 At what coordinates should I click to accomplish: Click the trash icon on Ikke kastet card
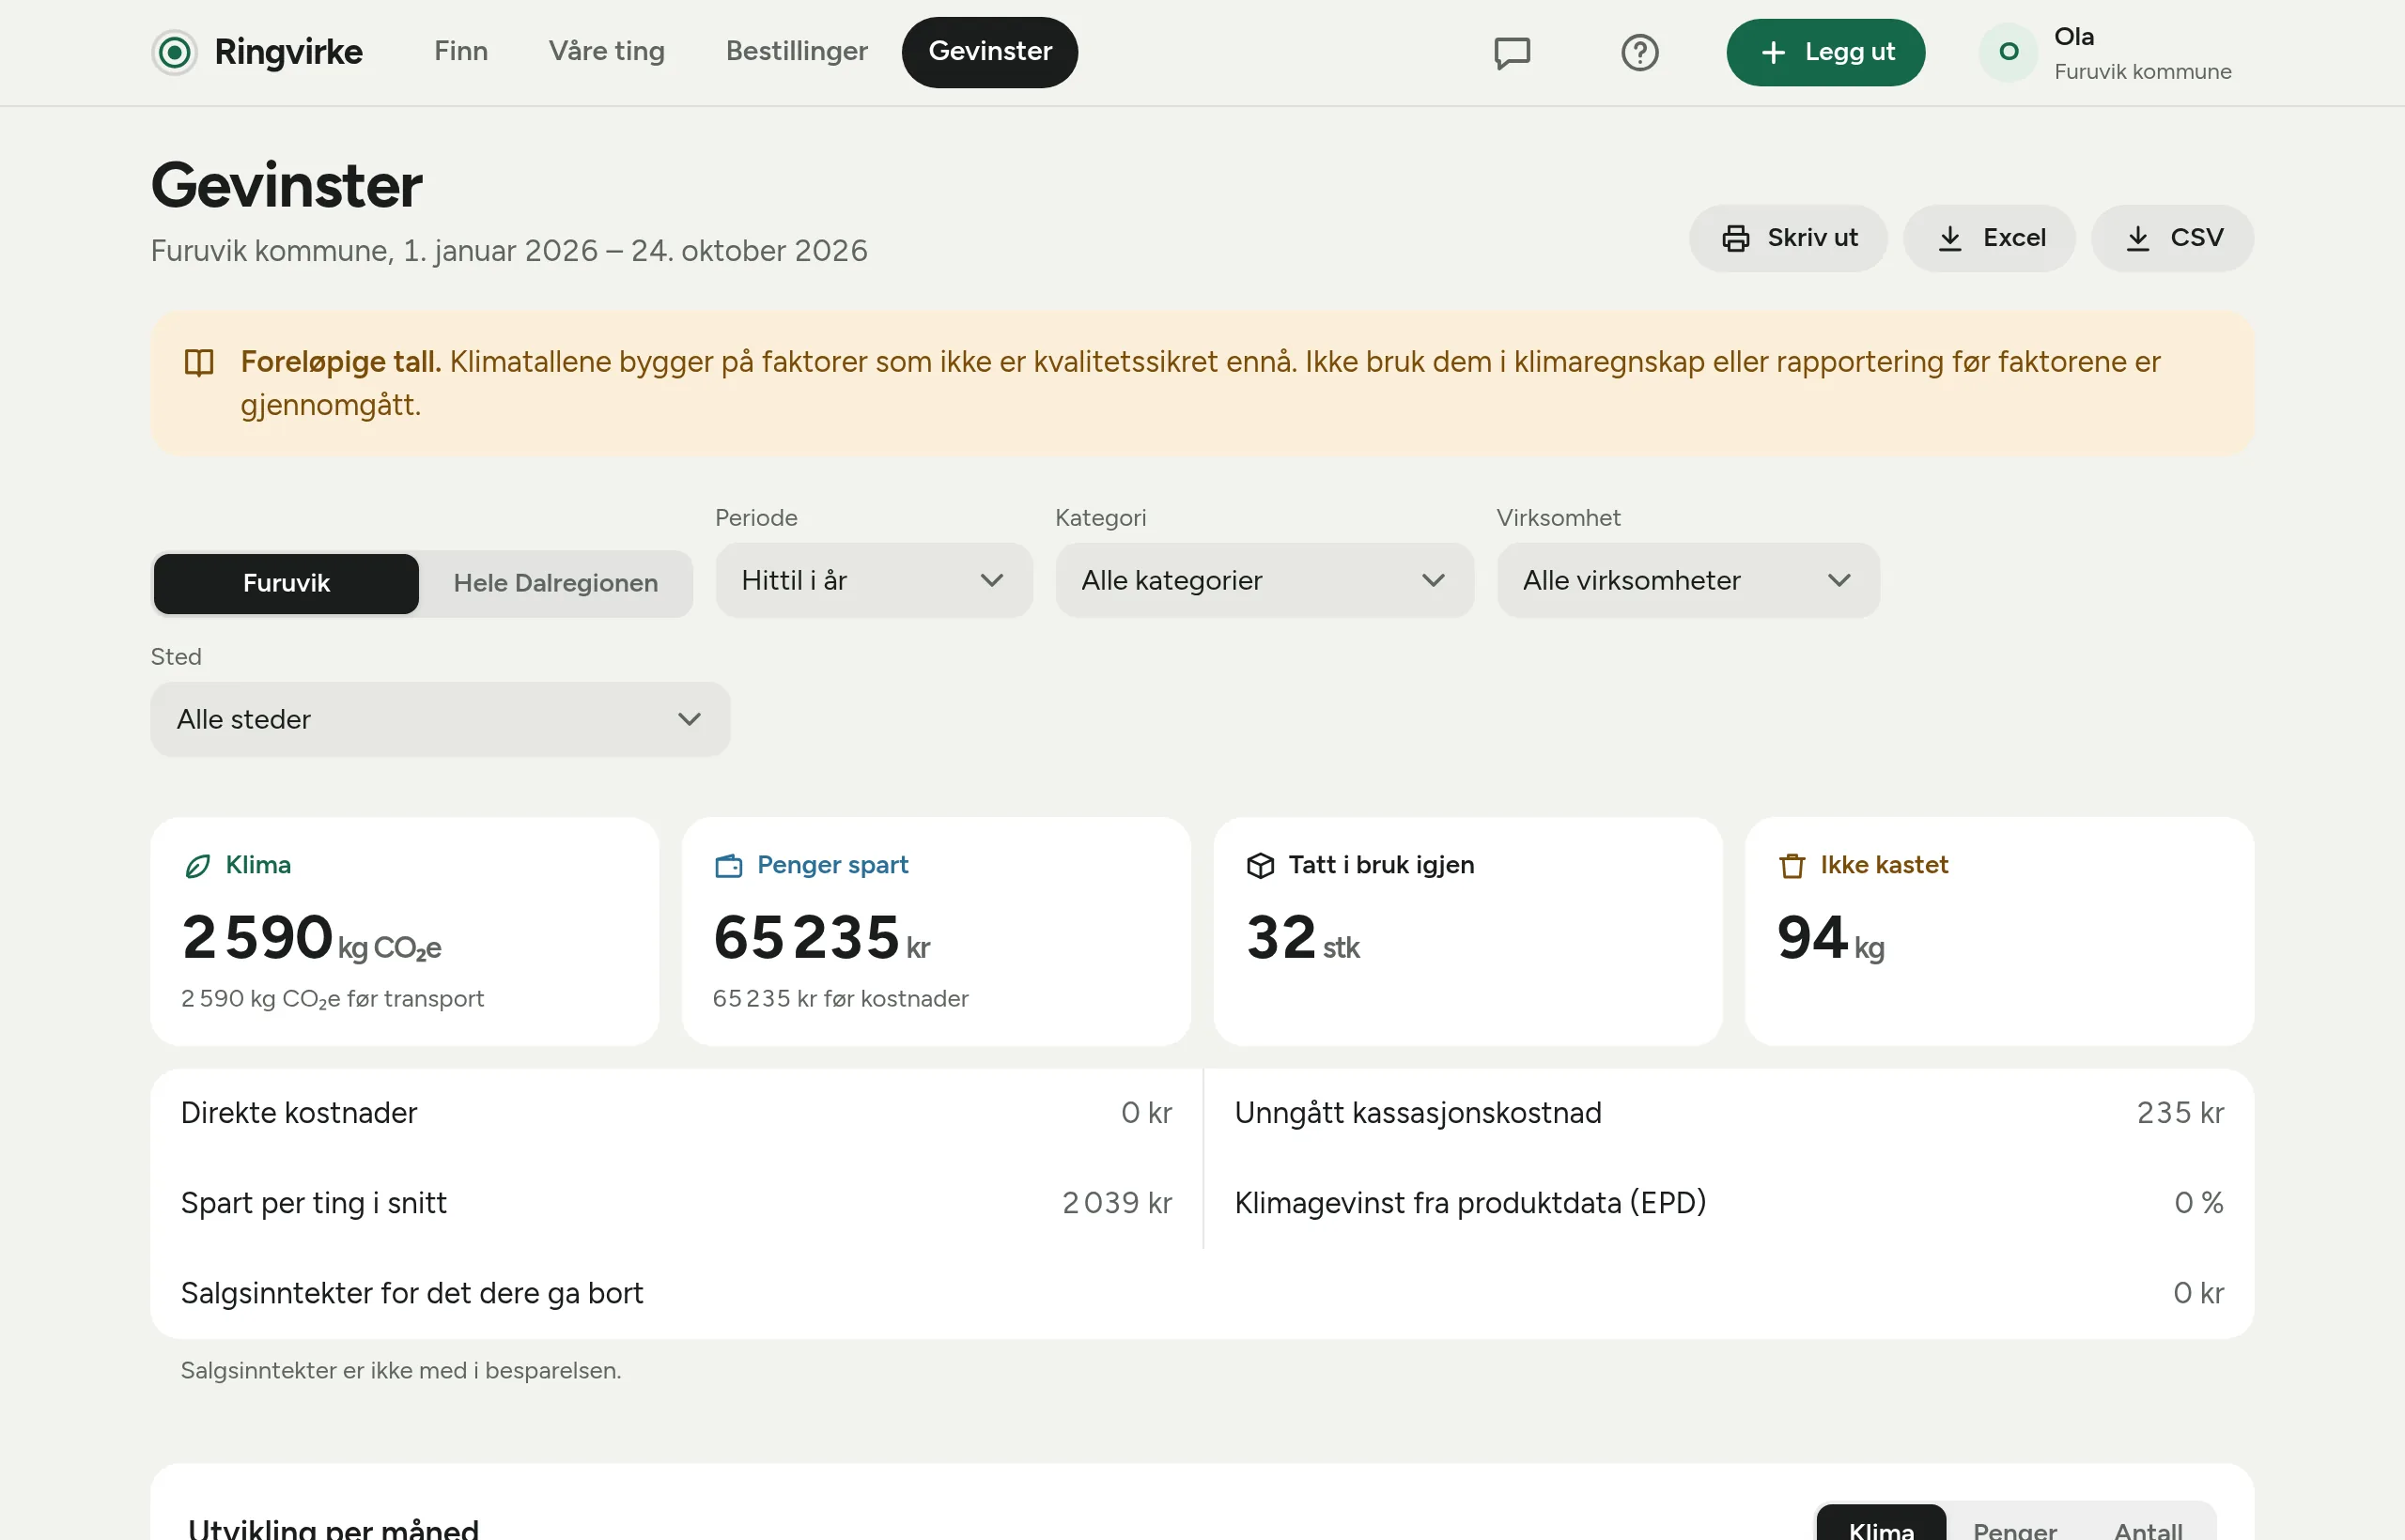pyautogui.click(x=1792, y=866)
